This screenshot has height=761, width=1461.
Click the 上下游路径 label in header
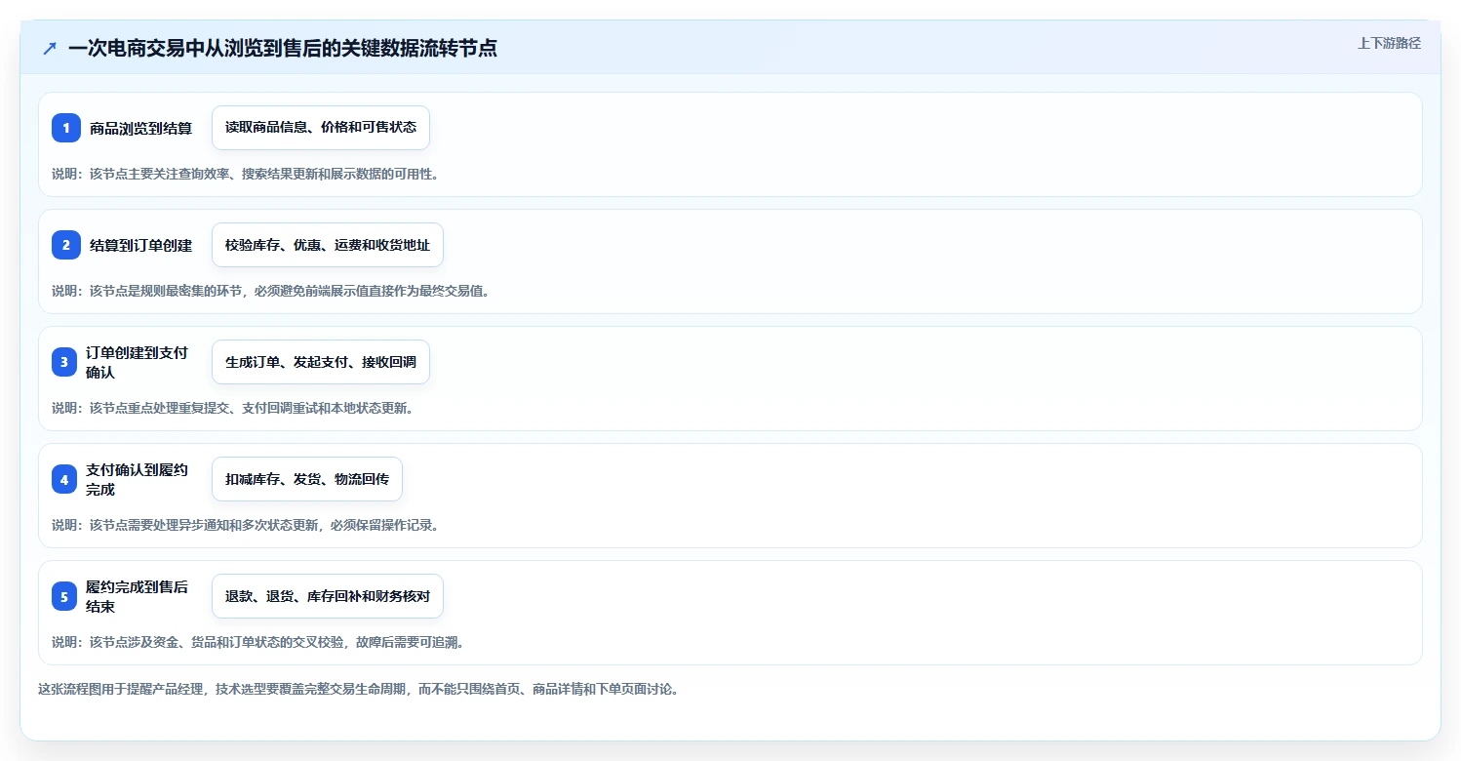[1389, 44]
